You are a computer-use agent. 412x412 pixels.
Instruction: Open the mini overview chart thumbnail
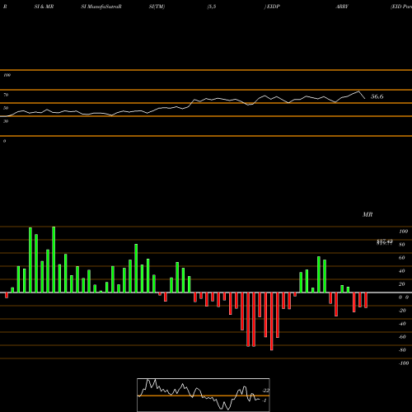204,395
